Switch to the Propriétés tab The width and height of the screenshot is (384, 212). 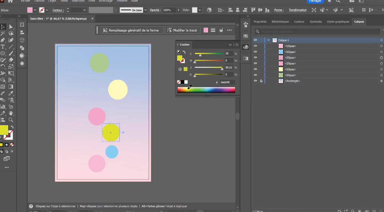260,22
